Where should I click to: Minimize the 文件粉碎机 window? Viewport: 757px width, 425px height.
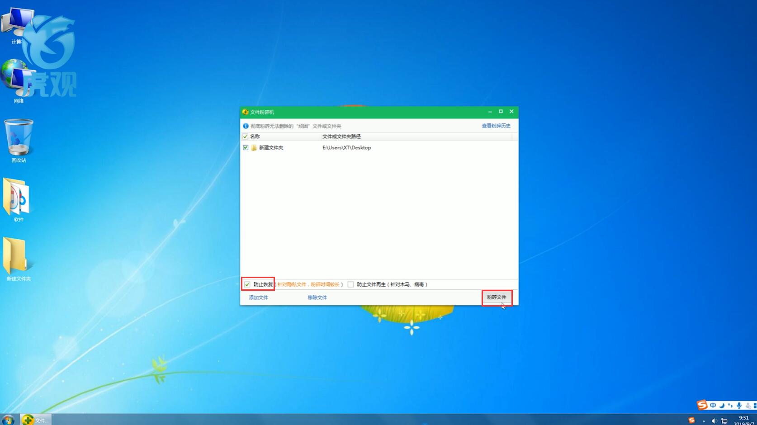coord(490,112)
